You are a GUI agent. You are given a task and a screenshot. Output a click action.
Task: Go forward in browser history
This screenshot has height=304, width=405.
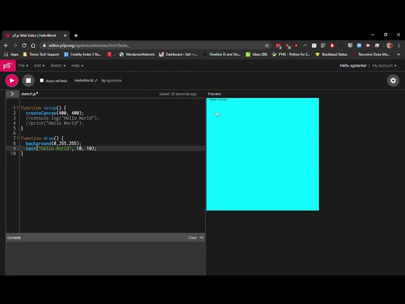pyautogui.click(x=15, y=46)
